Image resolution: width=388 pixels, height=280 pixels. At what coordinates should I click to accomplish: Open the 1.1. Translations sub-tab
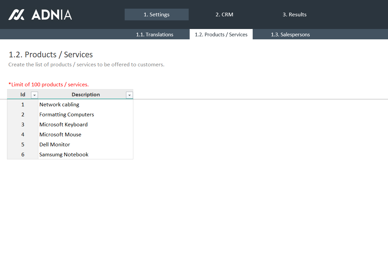click(155, 34)
